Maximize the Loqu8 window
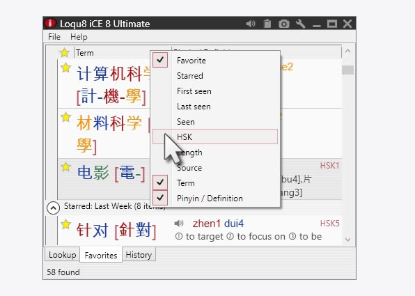 (332, 24)
